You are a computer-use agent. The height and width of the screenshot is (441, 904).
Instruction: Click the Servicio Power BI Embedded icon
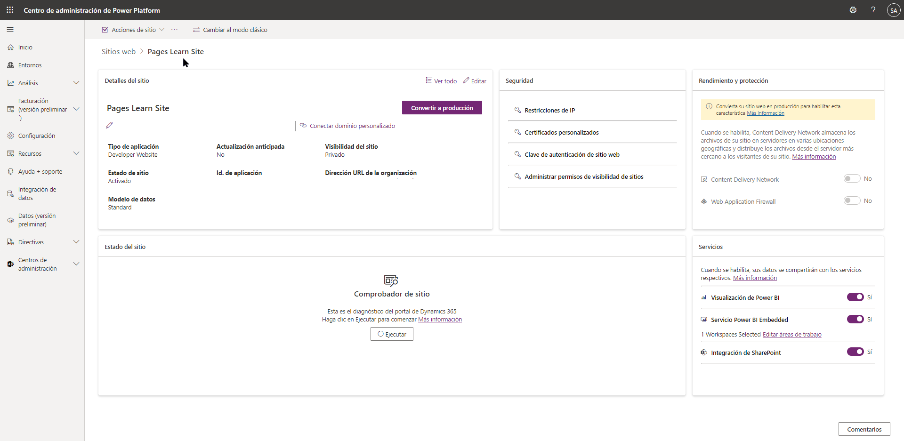pos(704,320)
